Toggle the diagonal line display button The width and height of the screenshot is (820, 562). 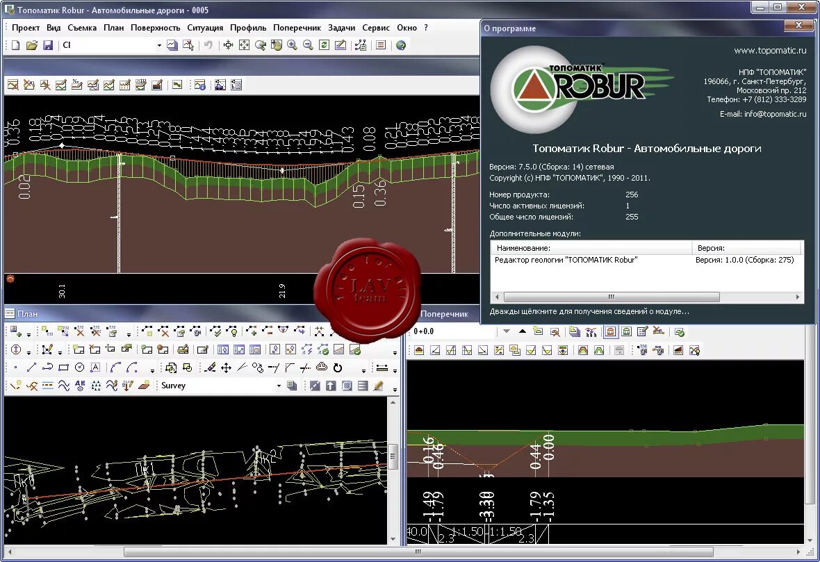[315, 386]
